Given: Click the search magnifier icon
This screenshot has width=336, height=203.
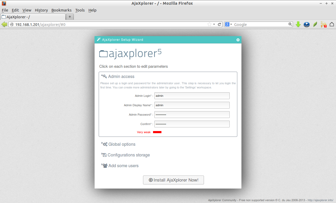Looking at the screenshot, I should [290, 24].
